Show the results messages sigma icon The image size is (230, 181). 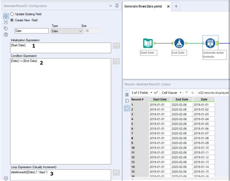pos(127,101)
